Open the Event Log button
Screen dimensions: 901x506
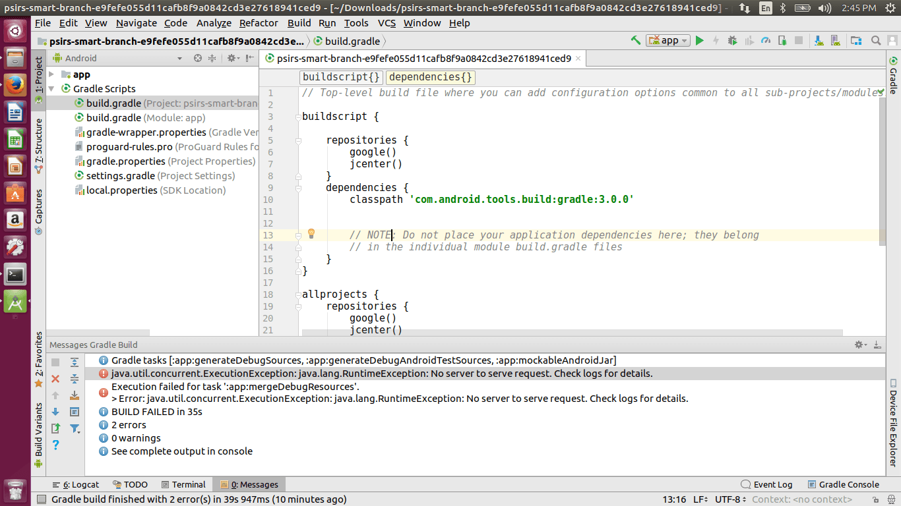[766, 484]
